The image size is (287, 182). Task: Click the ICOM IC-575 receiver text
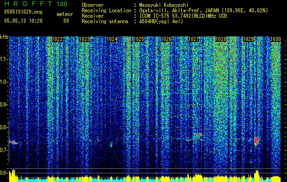(183, 16)
